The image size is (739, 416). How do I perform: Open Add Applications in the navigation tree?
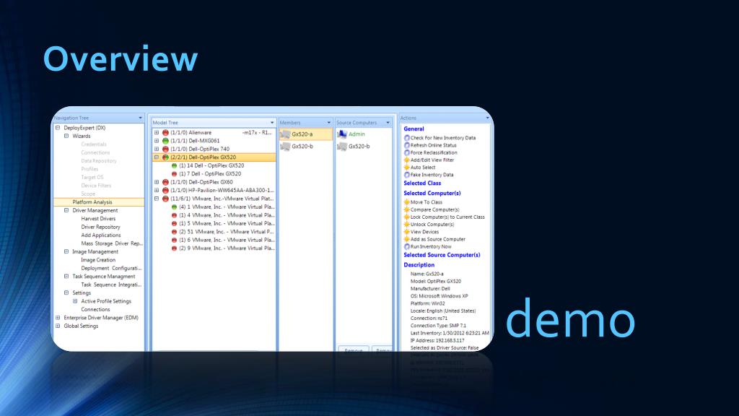pos(101,235)
